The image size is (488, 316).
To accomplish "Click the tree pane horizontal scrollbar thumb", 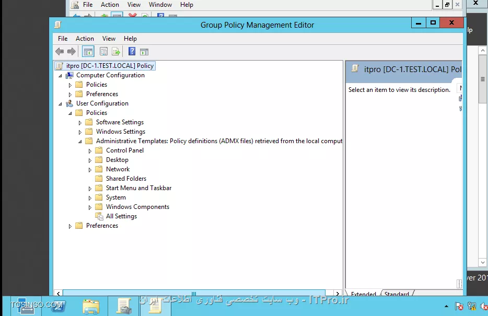I will pos(194,293).
